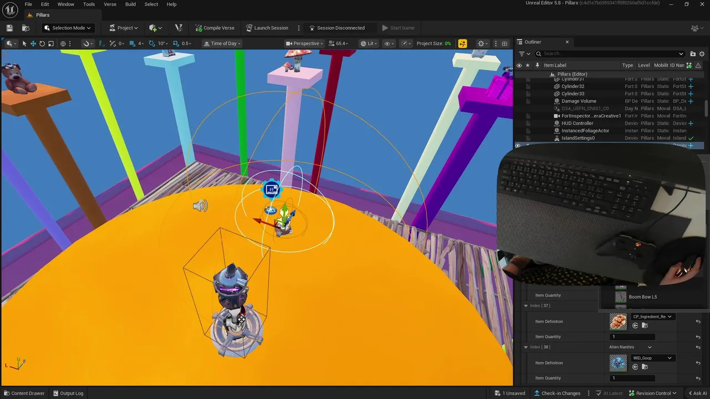Open the Perspective viewport dropdown
Viewport: 710px width, 399px height.
(x=305, y=43)
